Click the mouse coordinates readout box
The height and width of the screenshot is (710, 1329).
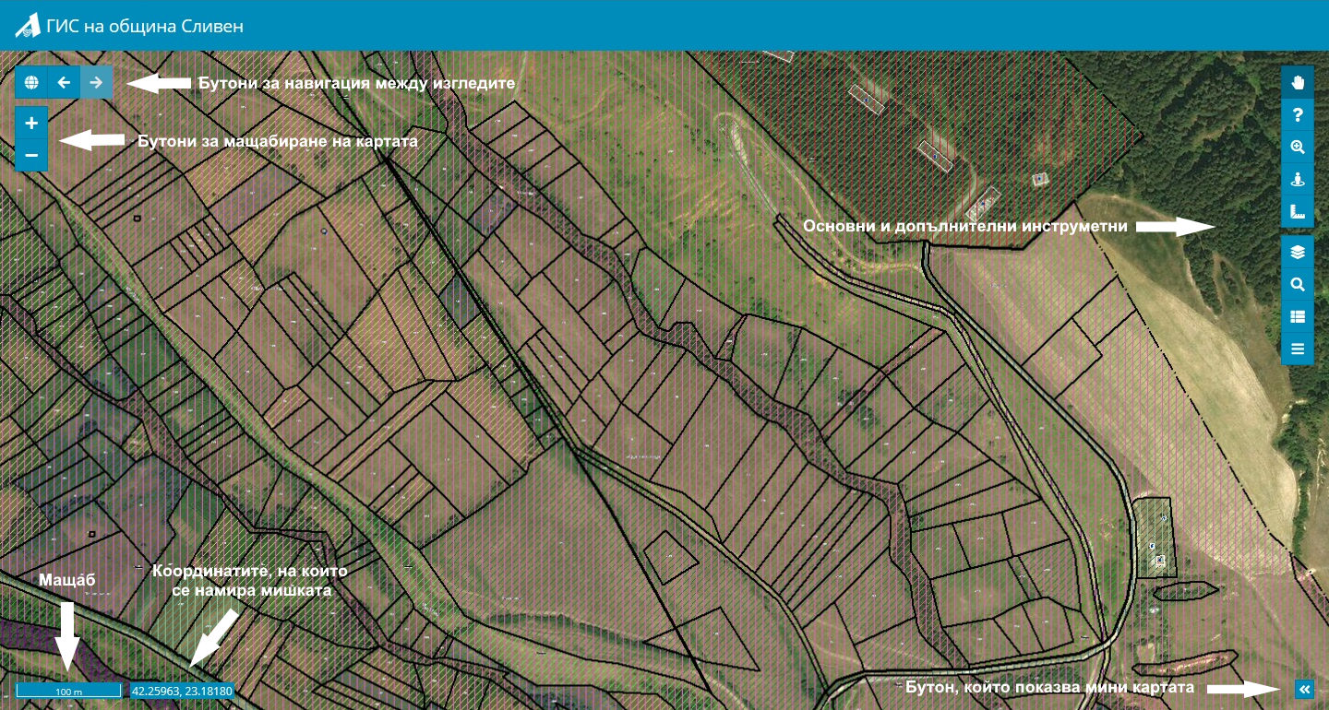(x=182, y=691)
